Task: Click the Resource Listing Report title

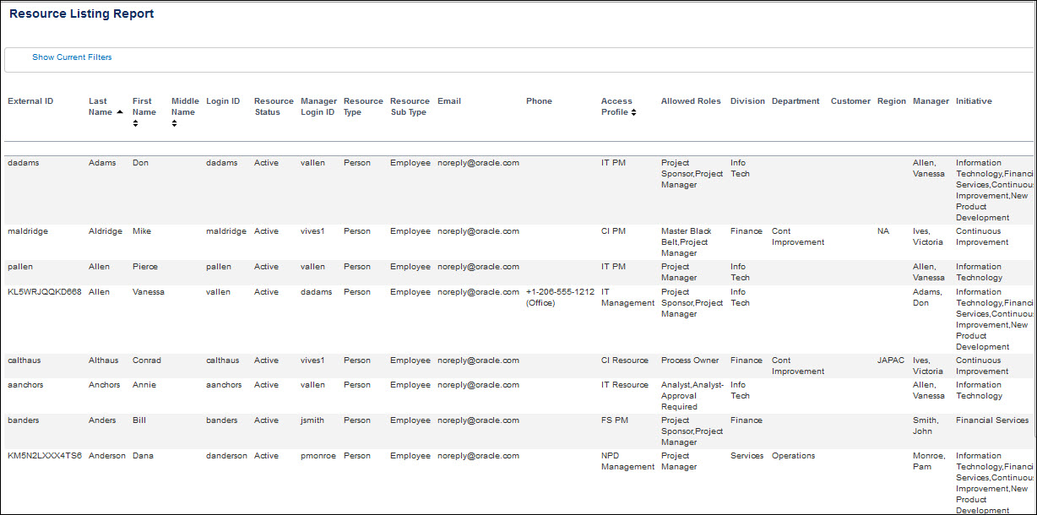Action: [82, 14]
